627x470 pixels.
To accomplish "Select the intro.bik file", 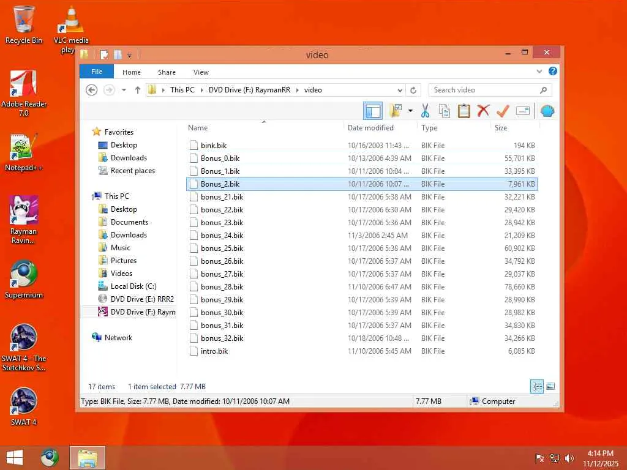I will coord(361,351).
